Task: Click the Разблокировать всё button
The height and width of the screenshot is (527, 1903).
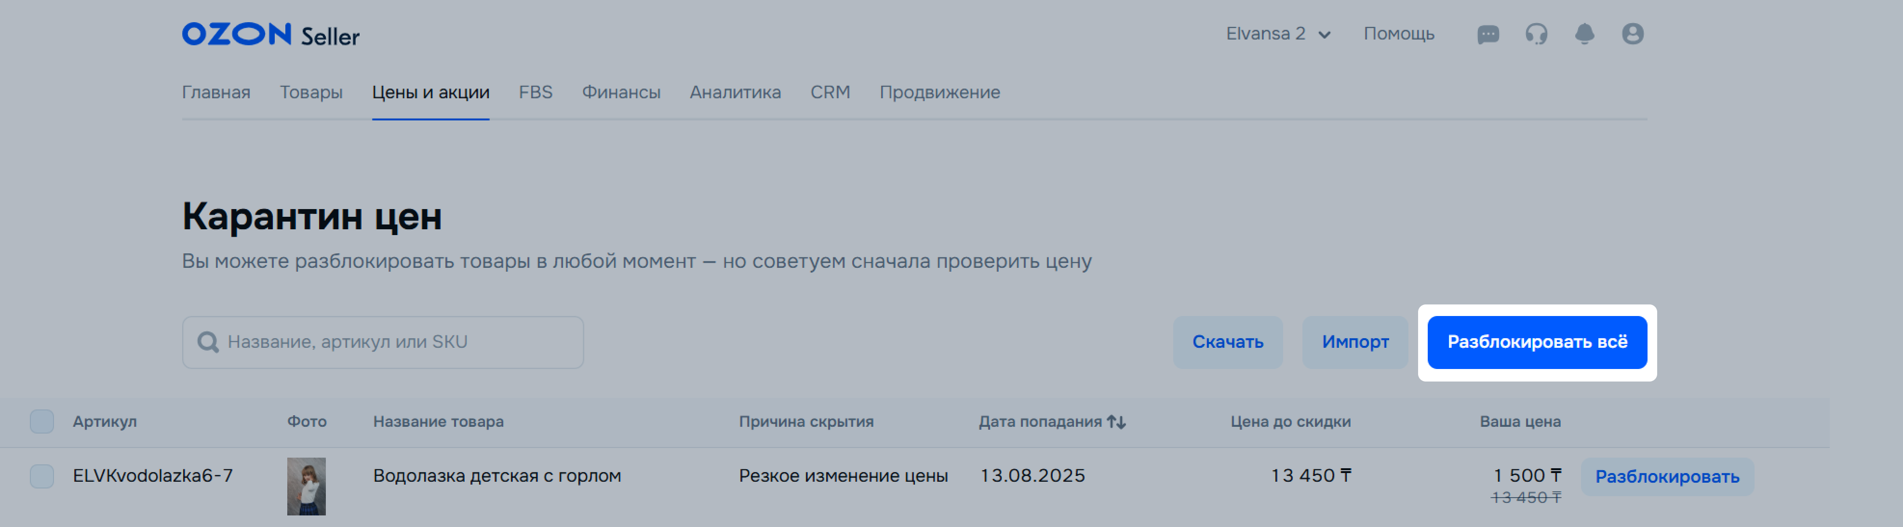Action: pos(1537,343)
